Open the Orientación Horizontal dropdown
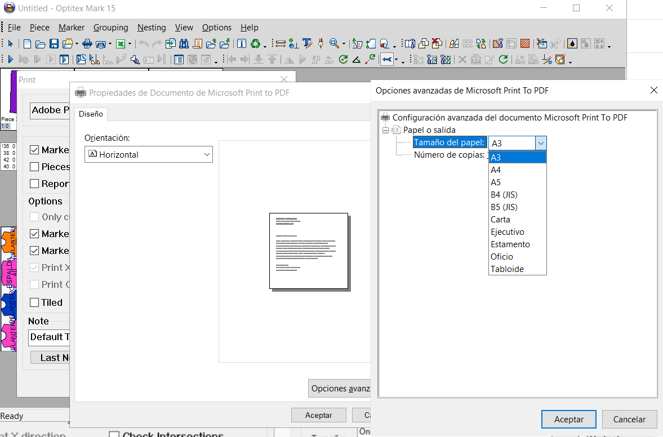663x437 pixels. [148, 155]
